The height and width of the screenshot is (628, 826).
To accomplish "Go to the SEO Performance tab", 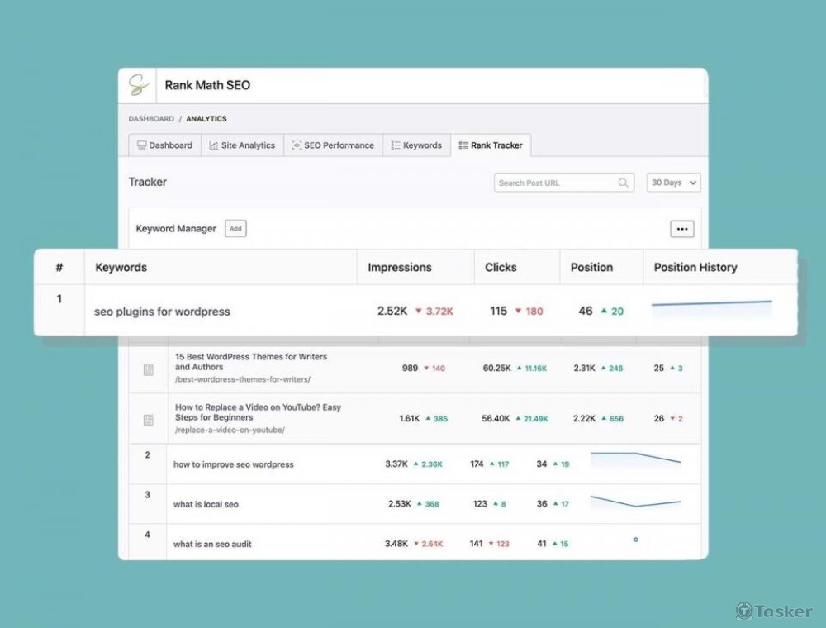I will [x=333, y=145].
